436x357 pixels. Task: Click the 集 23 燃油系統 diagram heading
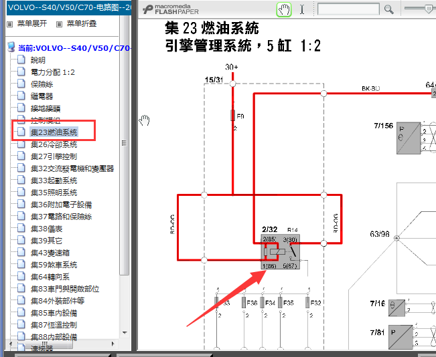click(212, 28)
